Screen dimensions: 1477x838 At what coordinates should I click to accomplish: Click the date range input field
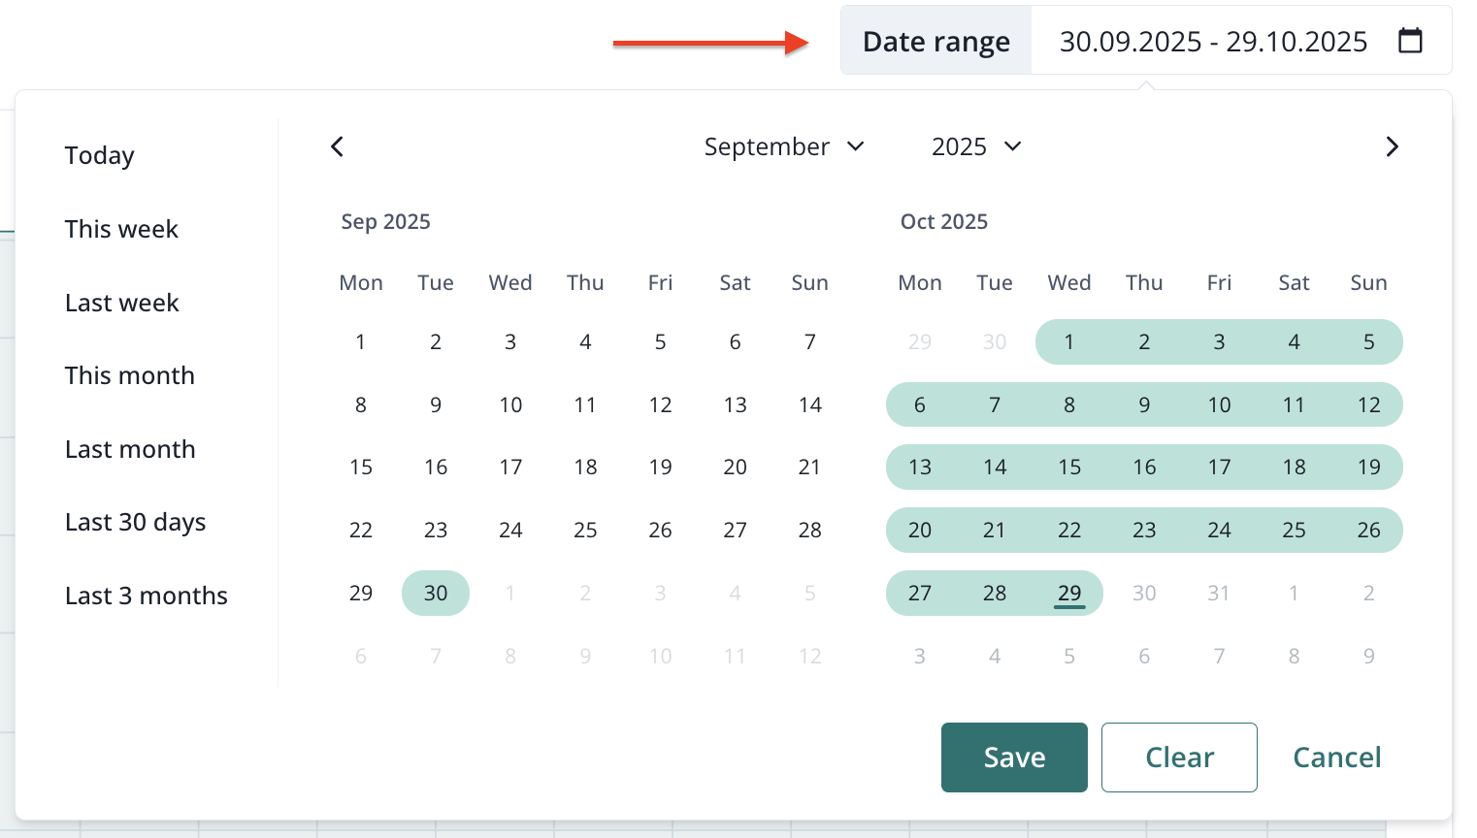click(1212, 42)
